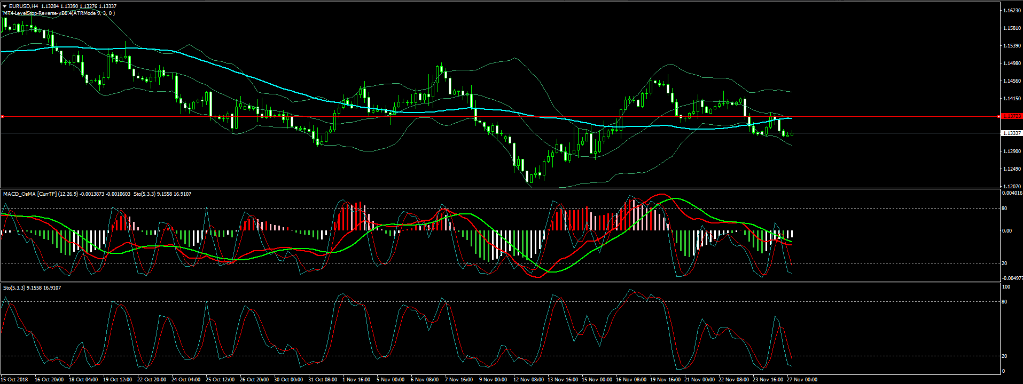Click the 100 level on the stochastic scale
Screen dimensions: 1023x384
1006,287
